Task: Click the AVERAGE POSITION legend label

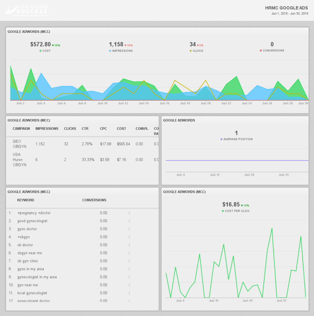Action: click(x=238, y=139)
